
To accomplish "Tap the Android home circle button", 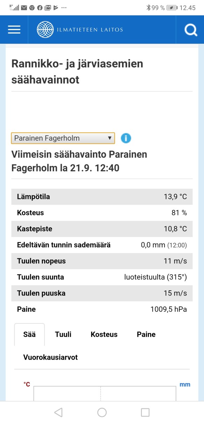I will tap(102, 412).
